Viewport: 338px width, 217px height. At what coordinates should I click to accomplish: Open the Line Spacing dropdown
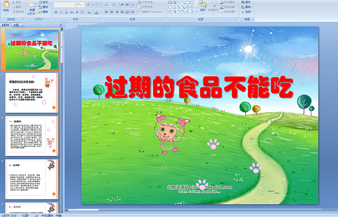tap(133, 4)
